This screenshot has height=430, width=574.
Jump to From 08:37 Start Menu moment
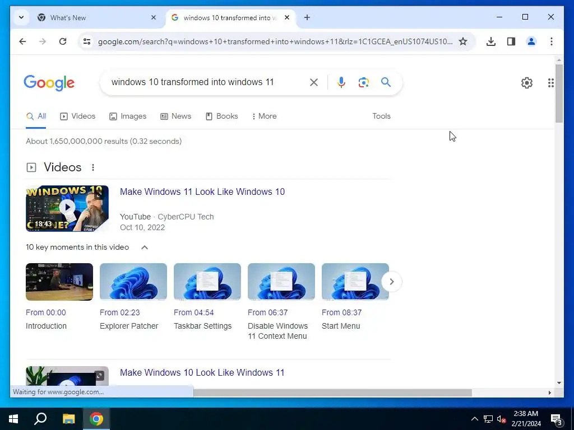click(x=341, y=312)
